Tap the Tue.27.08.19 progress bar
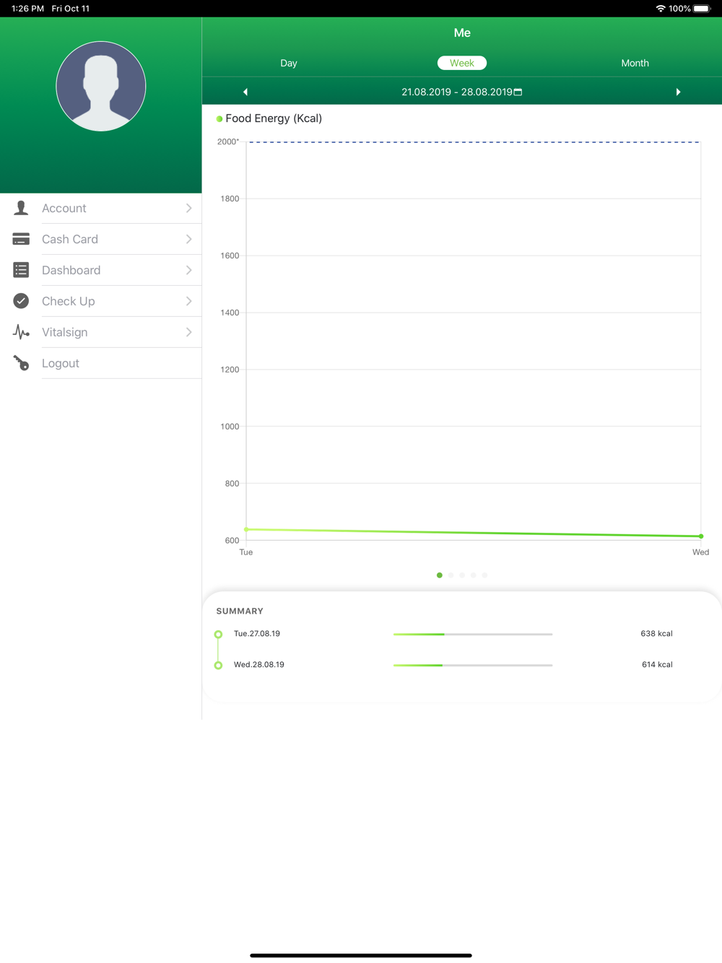722x963 pixels. (x=473, y=634)
